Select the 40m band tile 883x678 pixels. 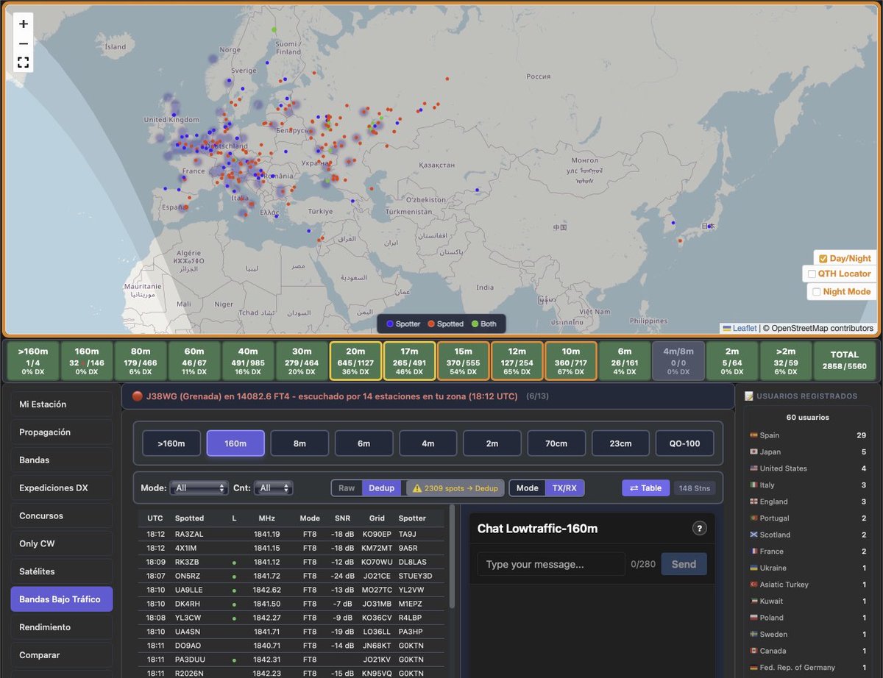click(x=248, y=360)
